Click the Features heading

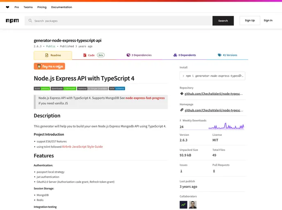coord(44,156)
